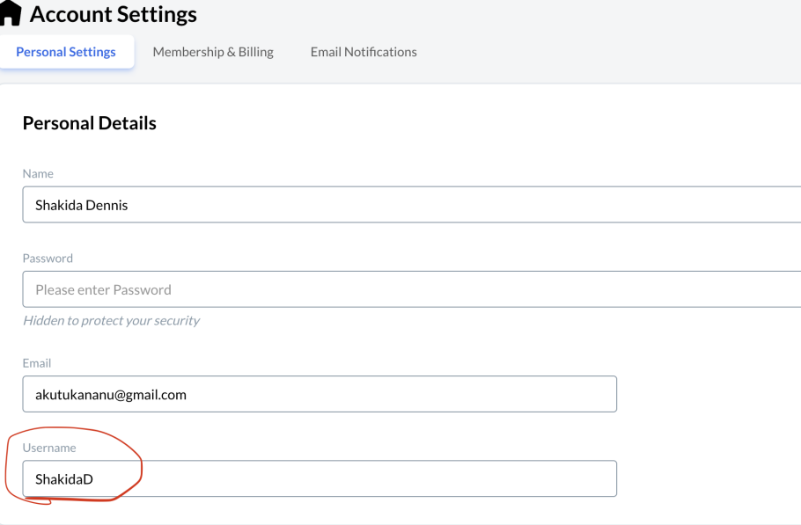Screen dimensions: 801x525
Task: Click the Username field label
Action: point(49,448)
